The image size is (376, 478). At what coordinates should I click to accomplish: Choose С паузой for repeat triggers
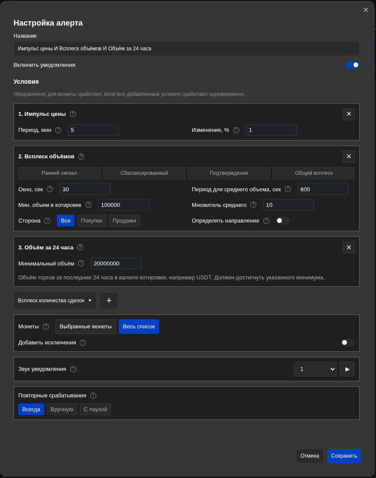(x=95, y=409)
